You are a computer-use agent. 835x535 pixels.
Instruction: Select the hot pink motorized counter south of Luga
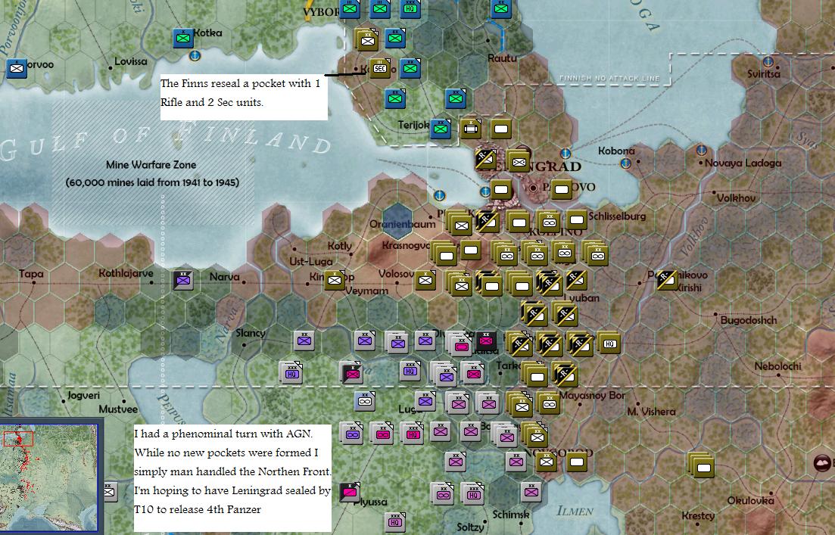pos(382,434)
